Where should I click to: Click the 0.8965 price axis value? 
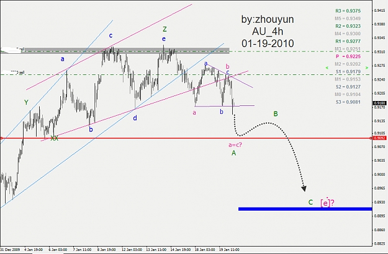[379, 188]
